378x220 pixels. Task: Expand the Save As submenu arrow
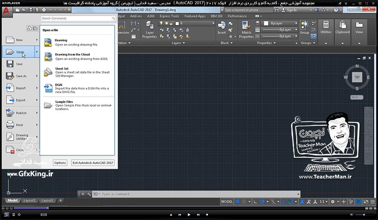(x=37, y=76)
